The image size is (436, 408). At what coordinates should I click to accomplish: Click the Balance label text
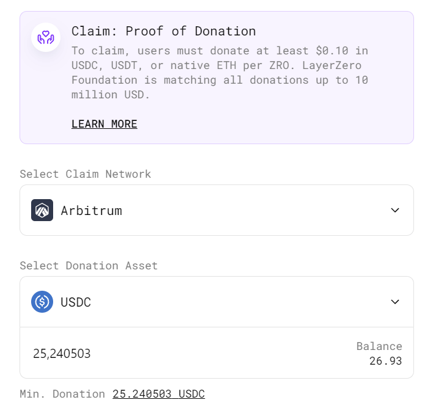[379, 346]
